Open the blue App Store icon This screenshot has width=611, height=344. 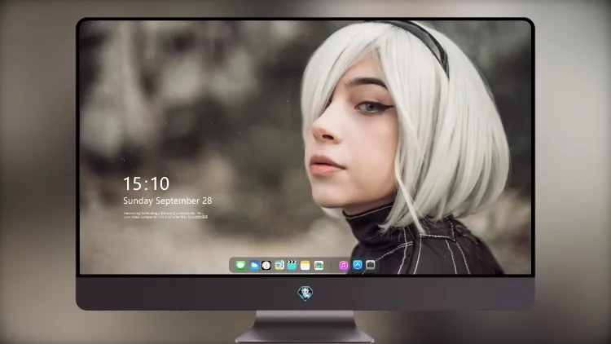[x=358, y=265]
